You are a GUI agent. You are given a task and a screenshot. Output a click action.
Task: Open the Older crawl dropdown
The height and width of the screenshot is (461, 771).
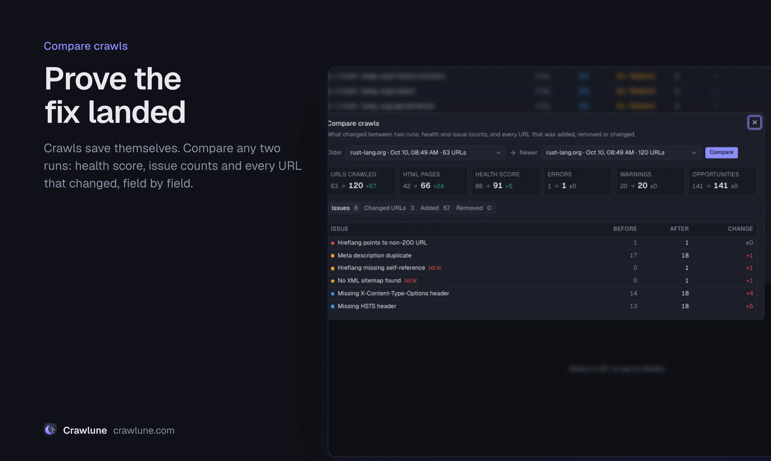[425, 153]
